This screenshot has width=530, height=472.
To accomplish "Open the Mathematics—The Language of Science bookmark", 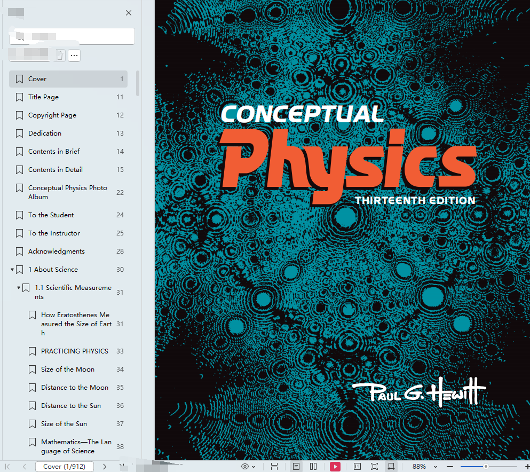I will pyautogui.click(x=68, y=446).
